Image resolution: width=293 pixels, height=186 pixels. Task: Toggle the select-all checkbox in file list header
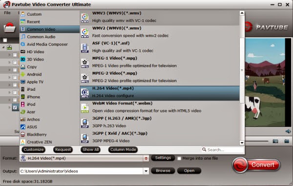(5, 40)
